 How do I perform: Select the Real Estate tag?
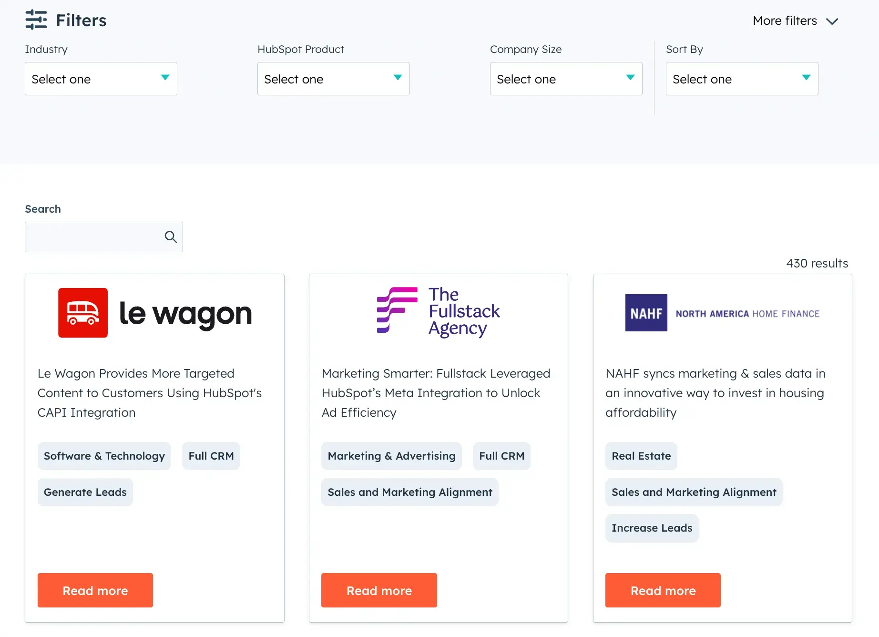tap(641, 456)
